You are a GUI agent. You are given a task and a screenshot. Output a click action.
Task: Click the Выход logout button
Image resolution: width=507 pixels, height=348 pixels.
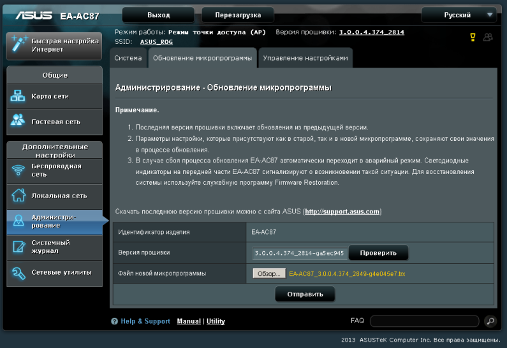pos(158,15)
